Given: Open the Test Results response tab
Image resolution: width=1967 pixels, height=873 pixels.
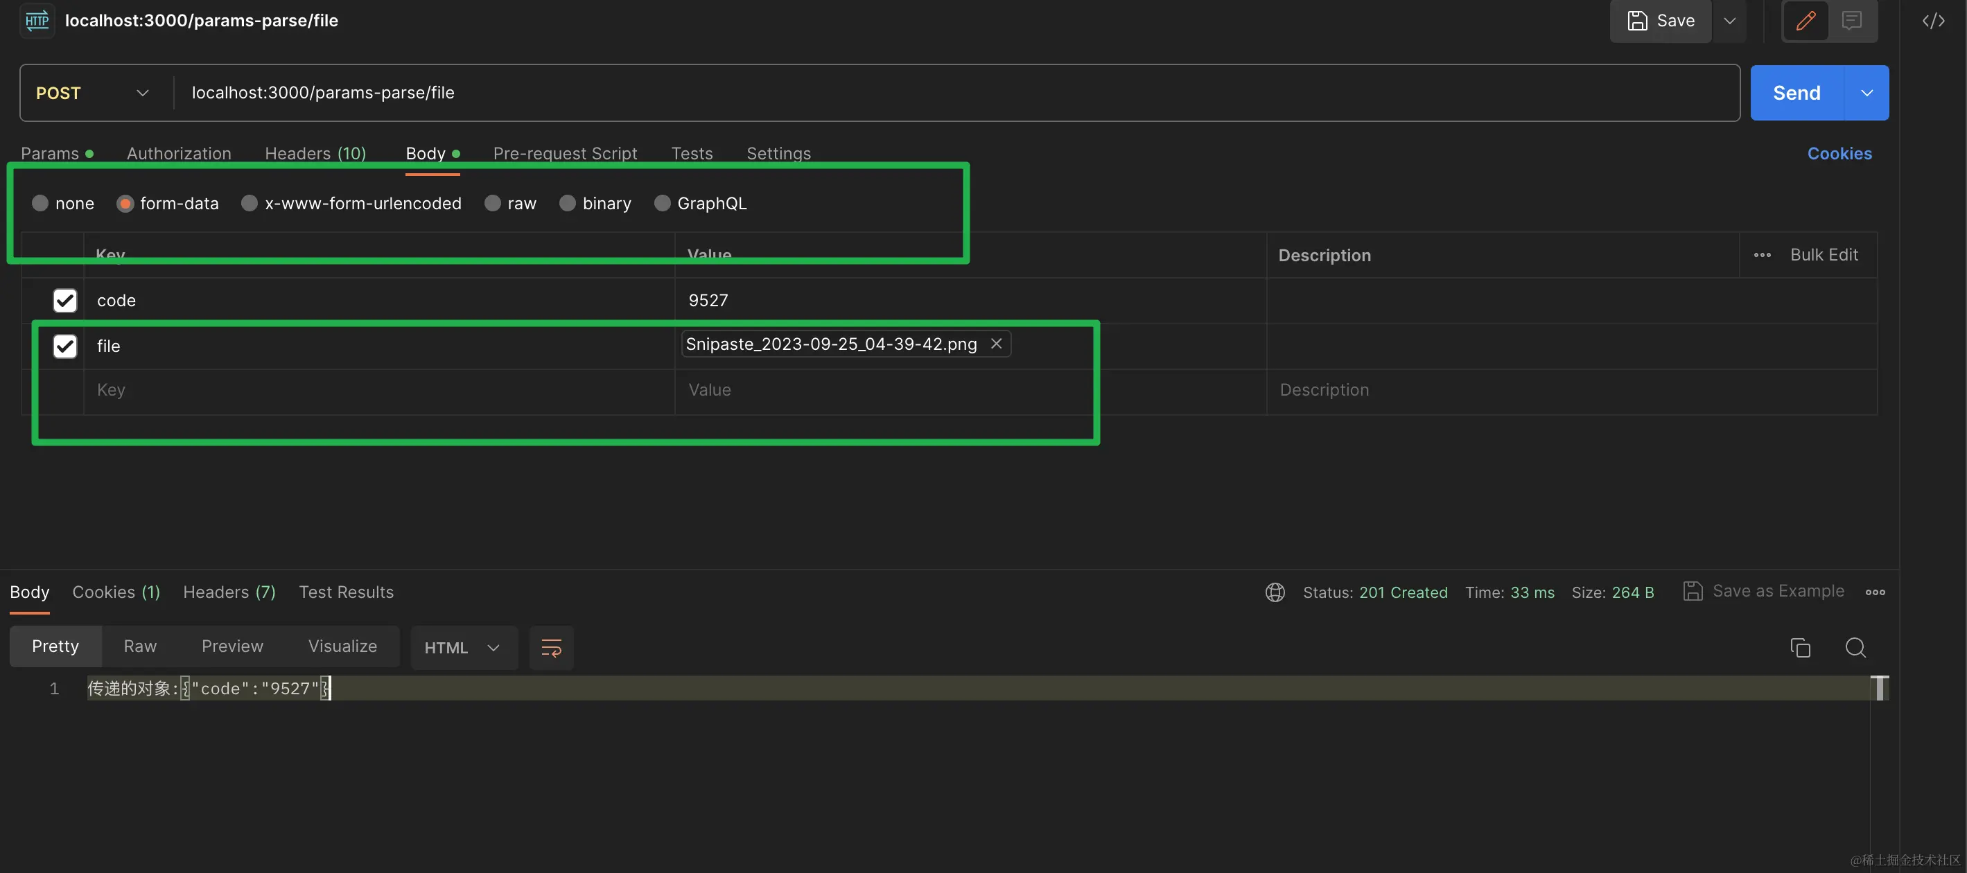Looking at the screenshot, I should [346, 592].
